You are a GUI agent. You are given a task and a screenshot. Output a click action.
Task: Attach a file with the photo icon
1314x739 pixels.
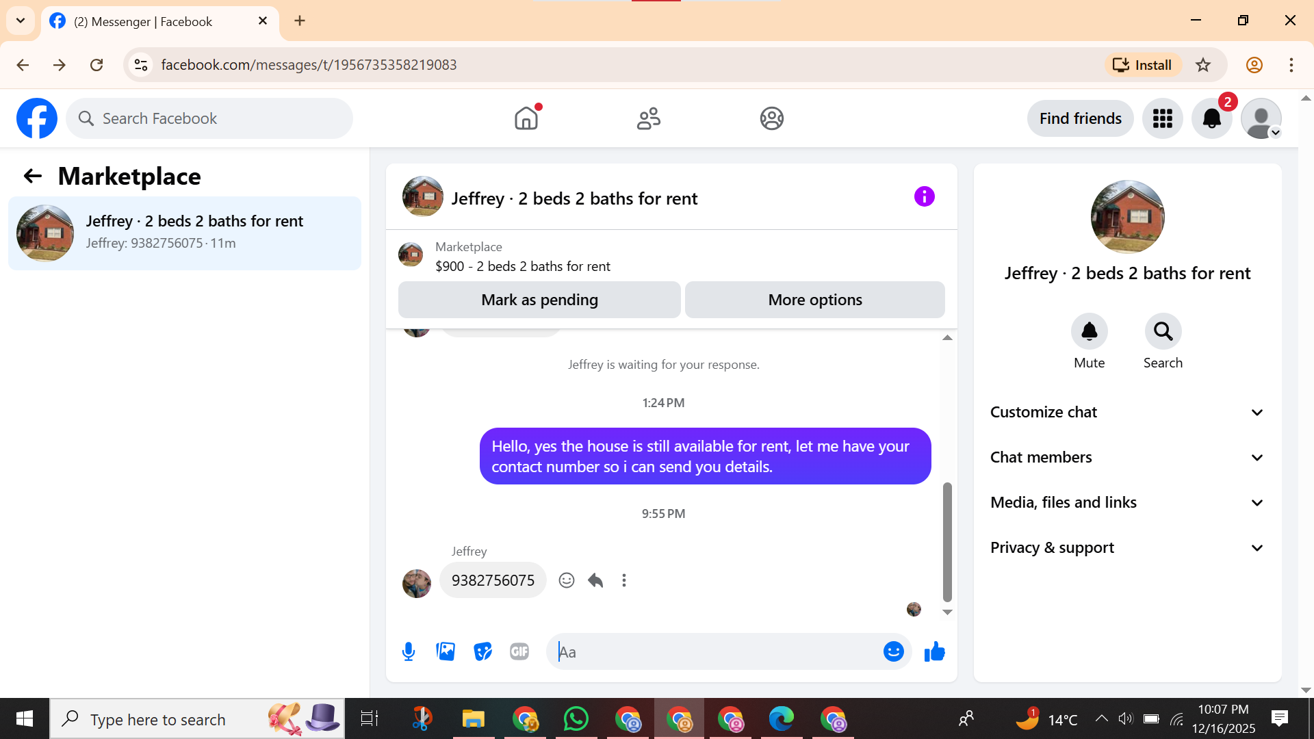446,651
